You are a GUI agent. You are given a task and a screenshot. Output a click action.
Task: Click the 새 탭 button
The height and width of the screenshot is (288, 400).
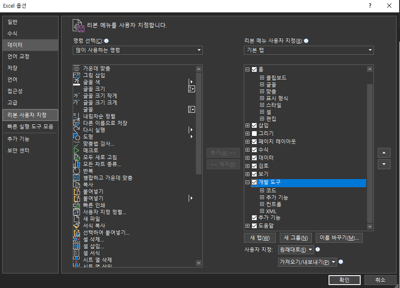pyautogui.click(x=260, y=238)
